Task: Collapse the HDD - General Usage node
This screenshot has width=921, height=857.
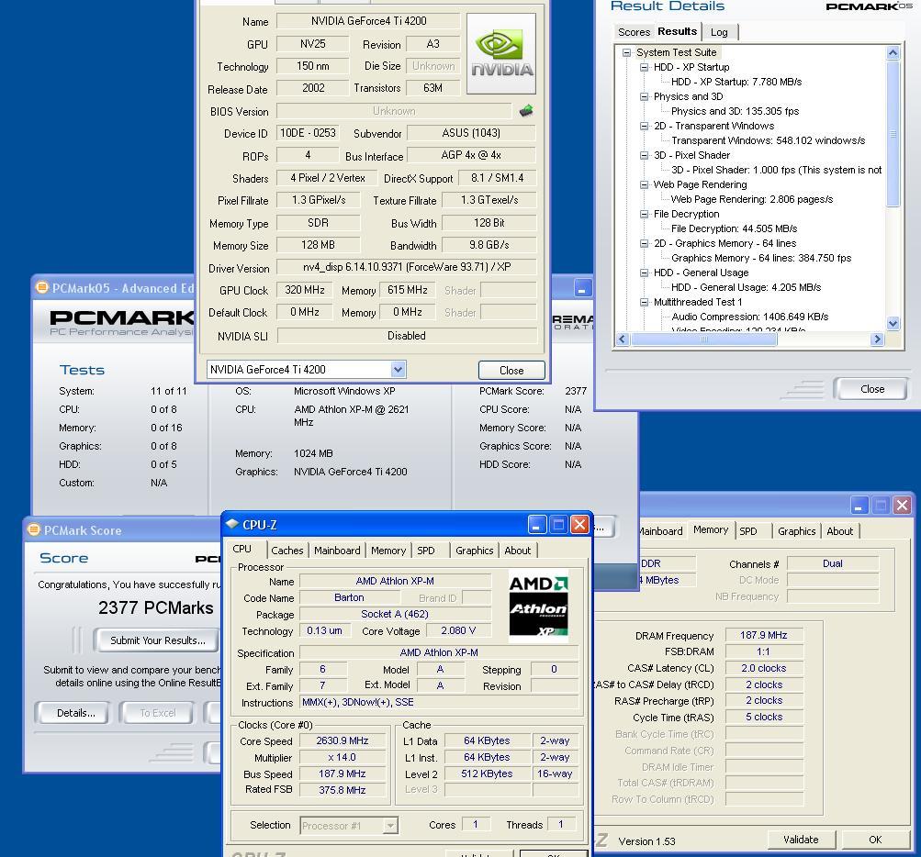Action: 645,273
